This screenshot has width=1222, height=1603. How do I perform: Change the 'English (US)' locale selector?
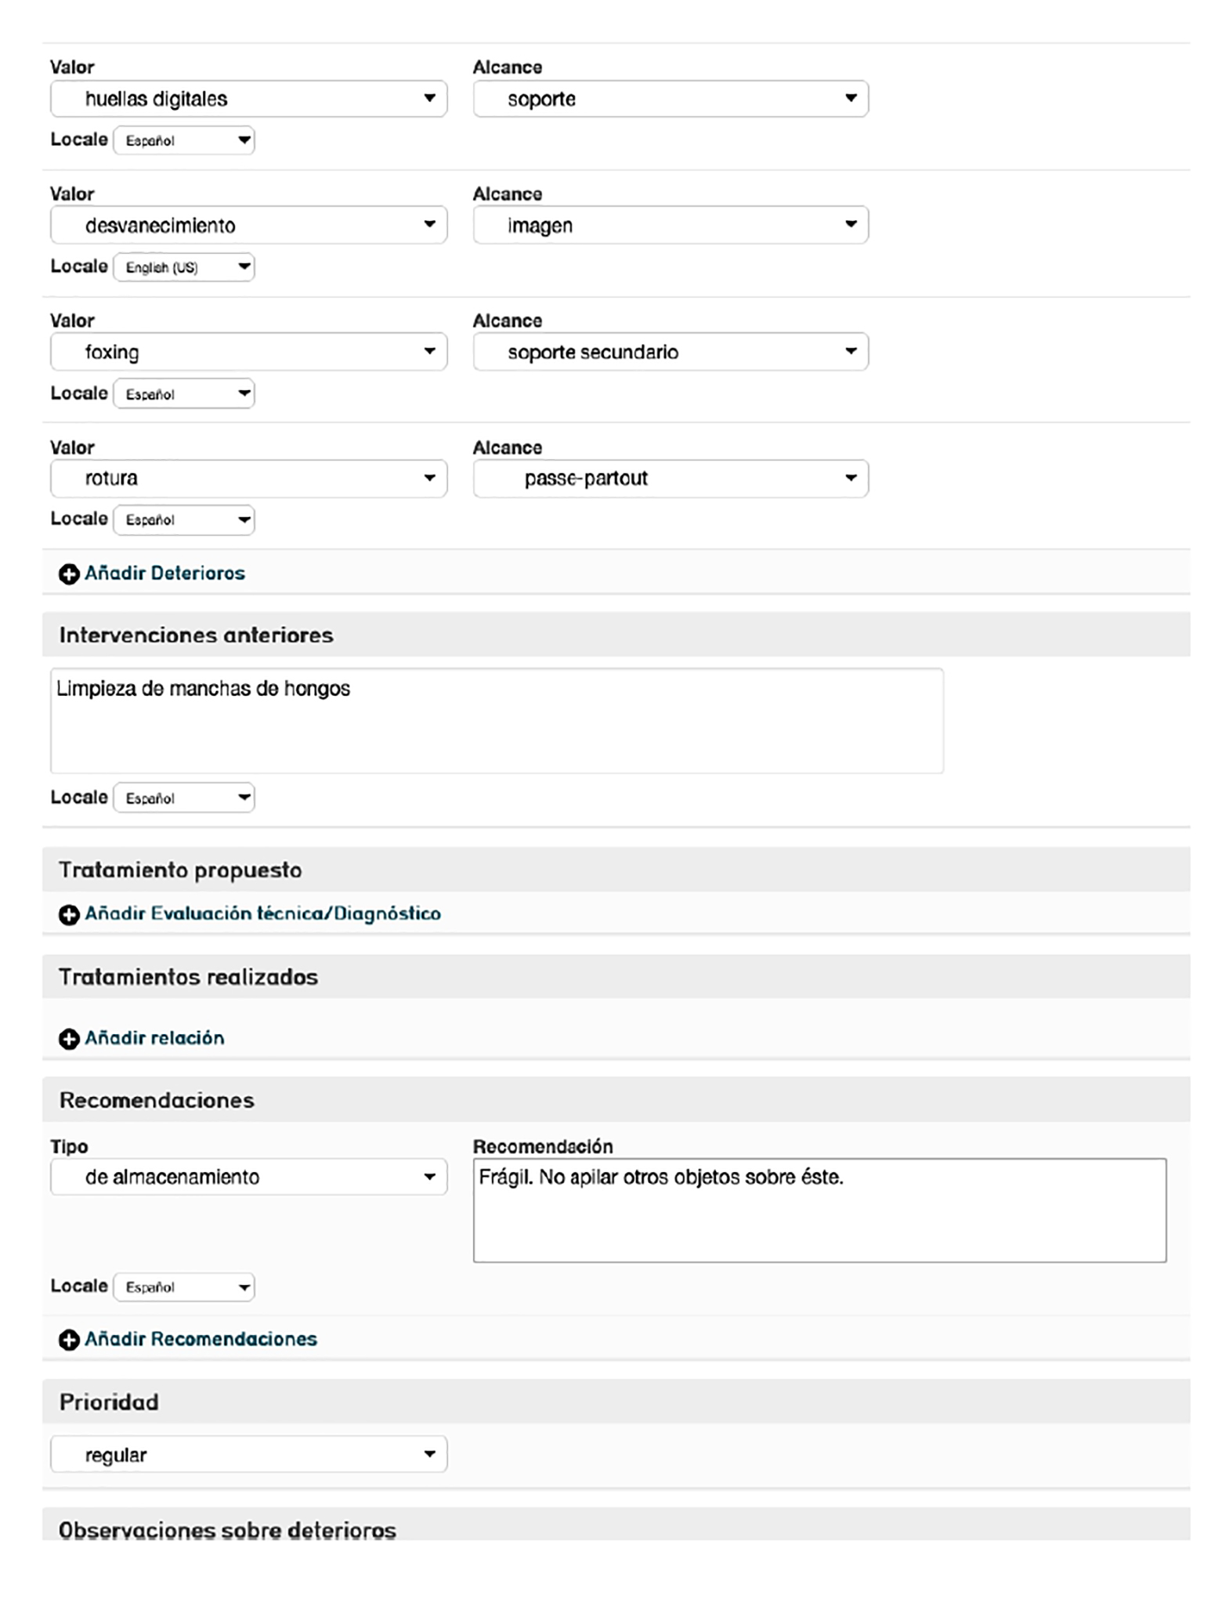point(184,267)
